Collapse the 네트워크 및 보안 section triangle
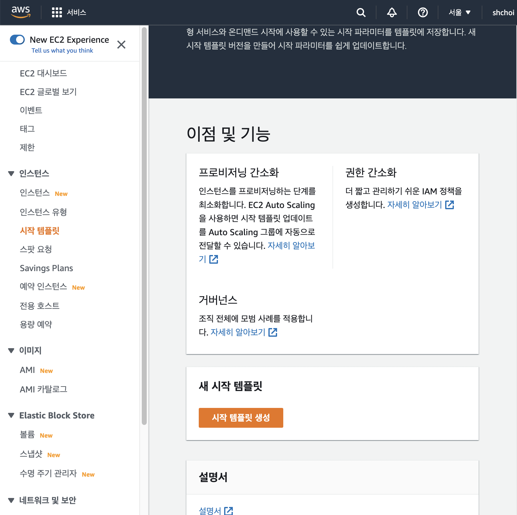This screenshot has width=517, height=515. tap(11, 500)
